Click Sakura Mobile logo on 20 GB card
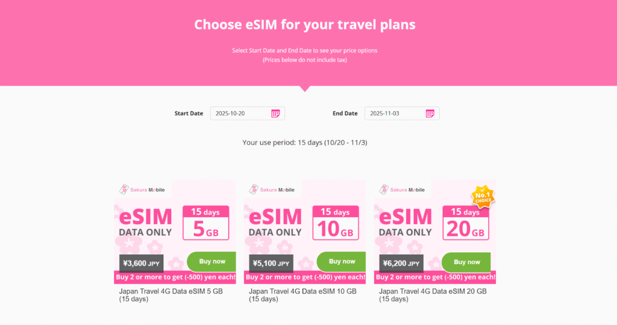The image size is (617, 325). (x=403, y=190)
